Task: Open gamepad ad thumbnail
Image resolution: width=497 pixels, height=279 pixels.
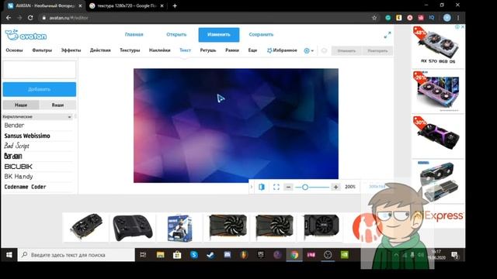Action: (133, 228)
